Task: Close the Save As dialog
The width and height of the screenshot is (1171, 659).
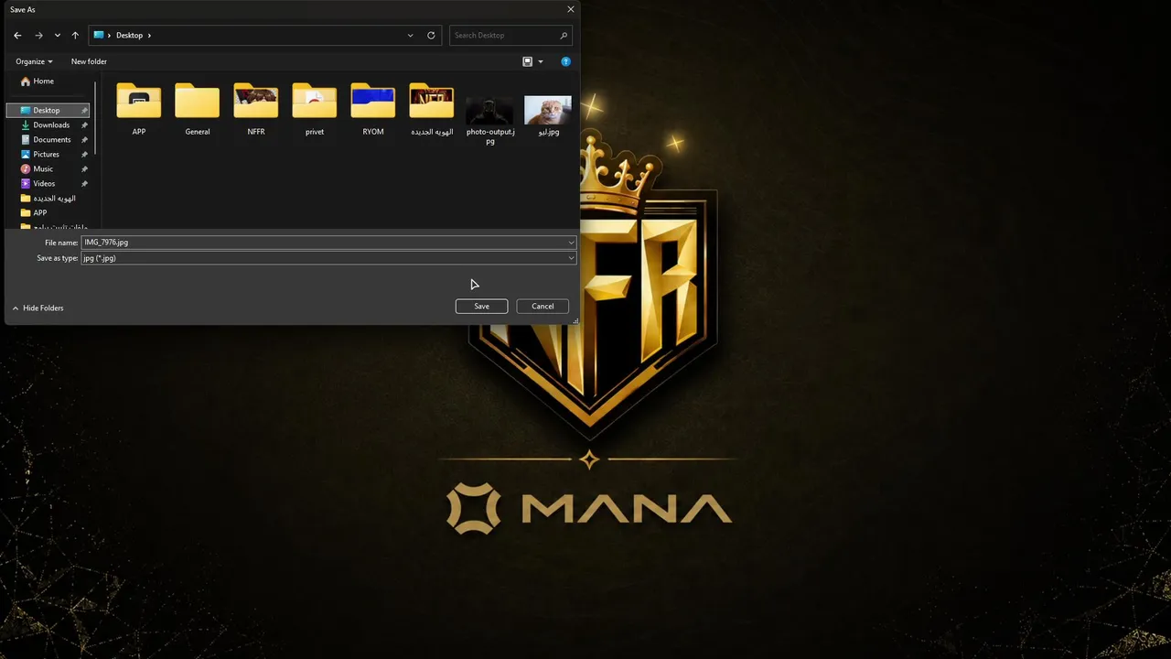Action: pyautogui.click(x=571, y=9)
